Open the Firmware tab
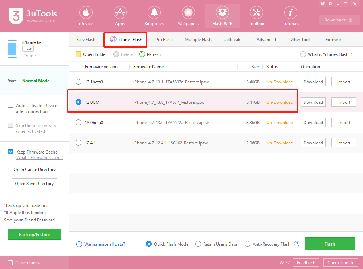The width and height of the screenshot is (363, 269). 335,40
